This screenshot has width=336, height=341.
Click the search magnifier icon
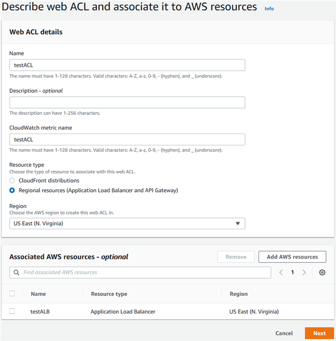(17, 273)
